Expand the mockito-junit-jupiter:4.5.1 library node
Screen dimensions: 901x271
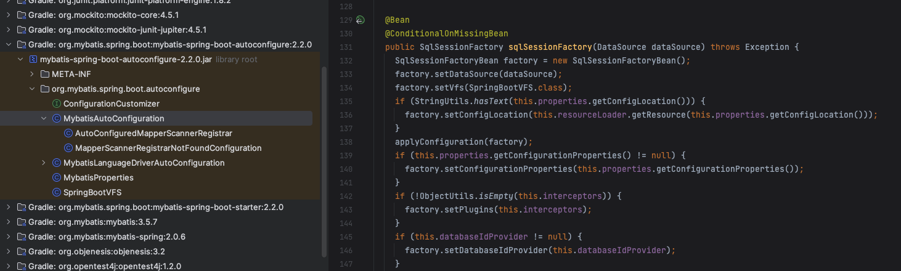(x=9, y=30)
